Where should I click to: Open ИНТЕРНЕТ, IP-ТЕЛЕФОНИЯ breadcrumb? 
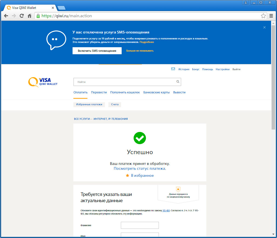click(111, 119)
